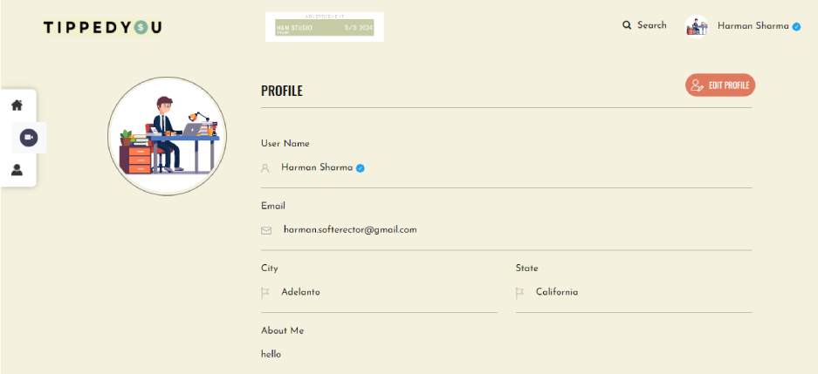Click the large profile picture
Screen dimensions: 818x374
pos(167,136)
